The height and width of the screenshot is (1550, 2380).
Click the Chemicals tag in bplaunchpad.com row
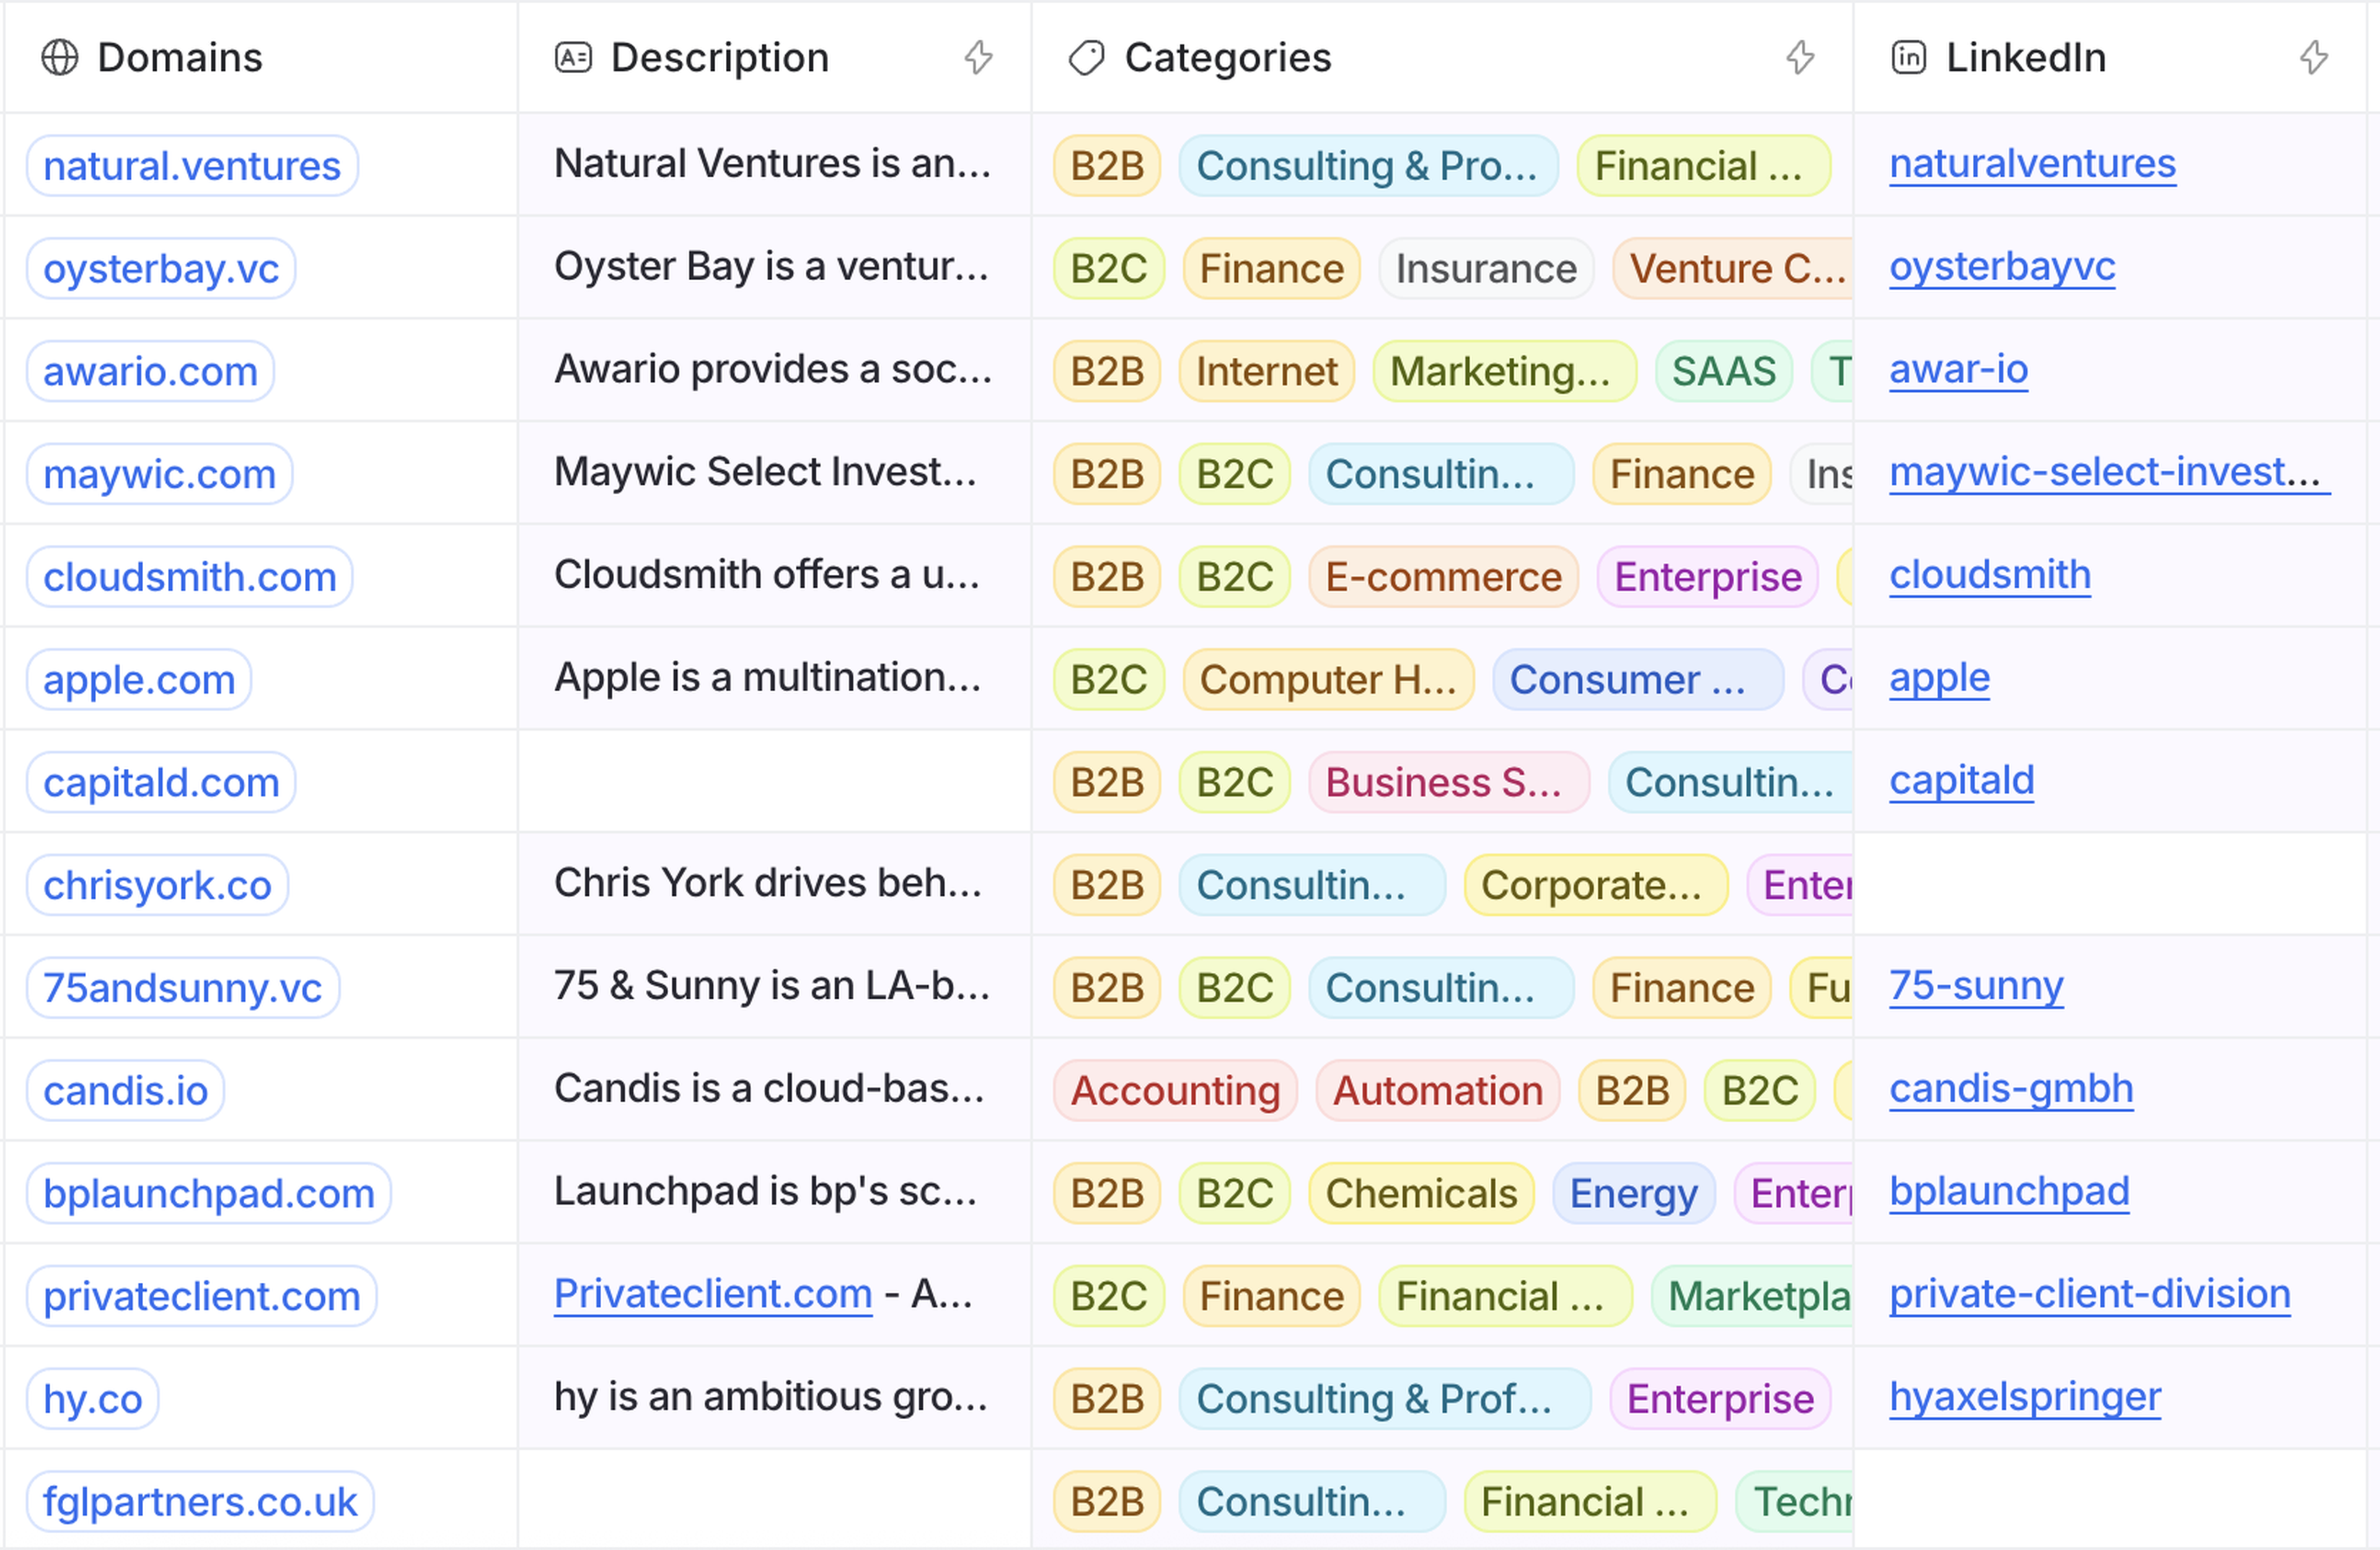1420,1193
